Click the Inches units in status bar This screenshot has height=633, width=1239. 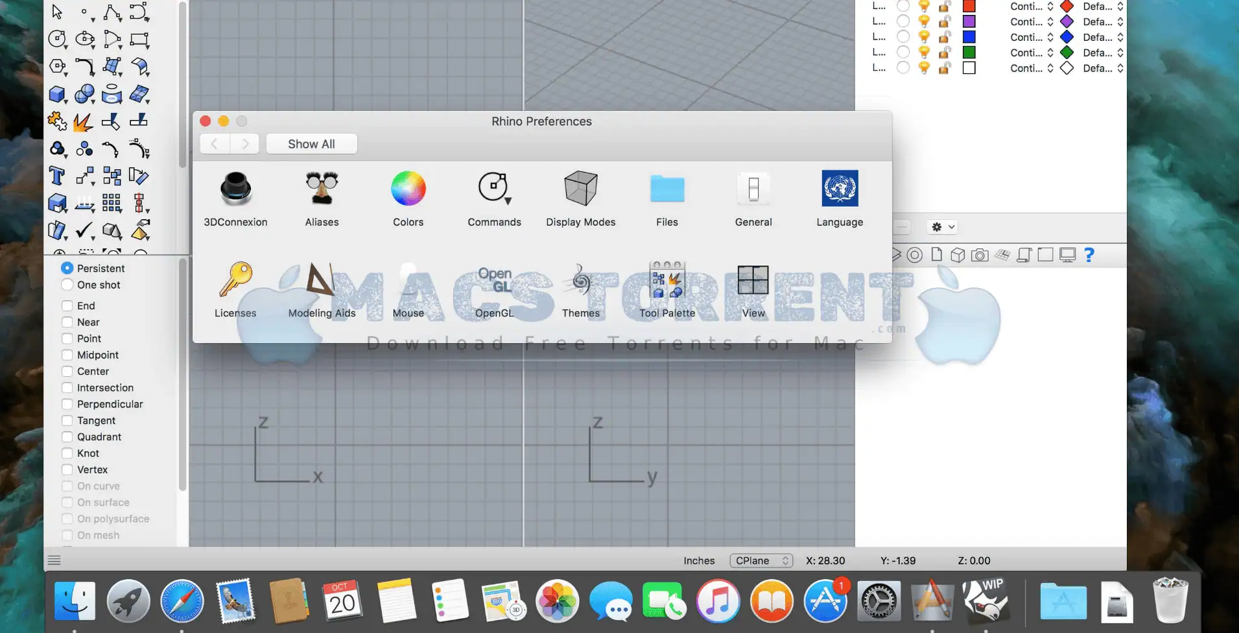point(699,560)
